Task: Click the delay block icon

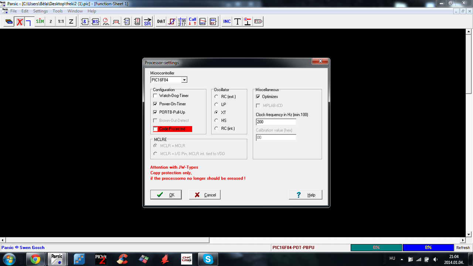Action: (x=116, y=21)
